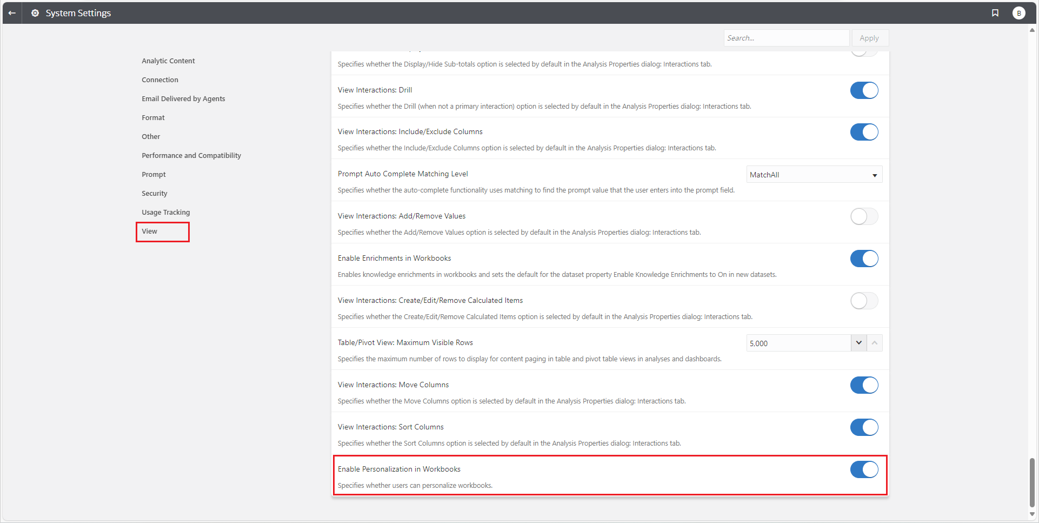Screen dimensions: 1039x523
Task: Open bookmarks via the flag icon top right
Action: pos(996,12)
